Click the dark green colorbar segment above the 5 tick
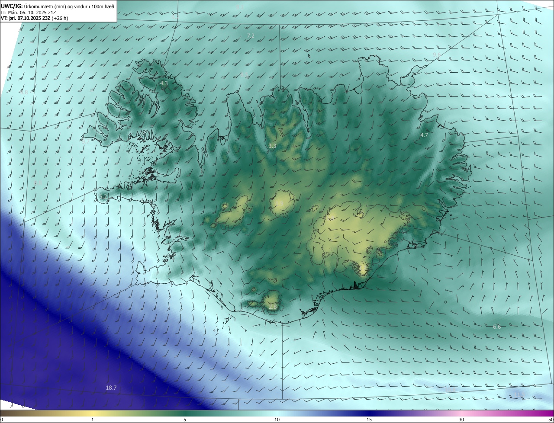Screen dimensions: 554x423 point(185,413)
